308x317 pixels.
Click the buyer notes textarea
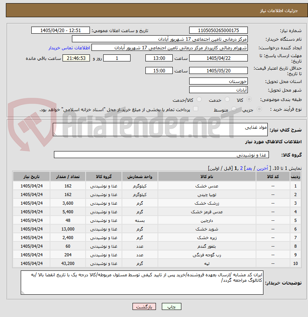(142, 283)
